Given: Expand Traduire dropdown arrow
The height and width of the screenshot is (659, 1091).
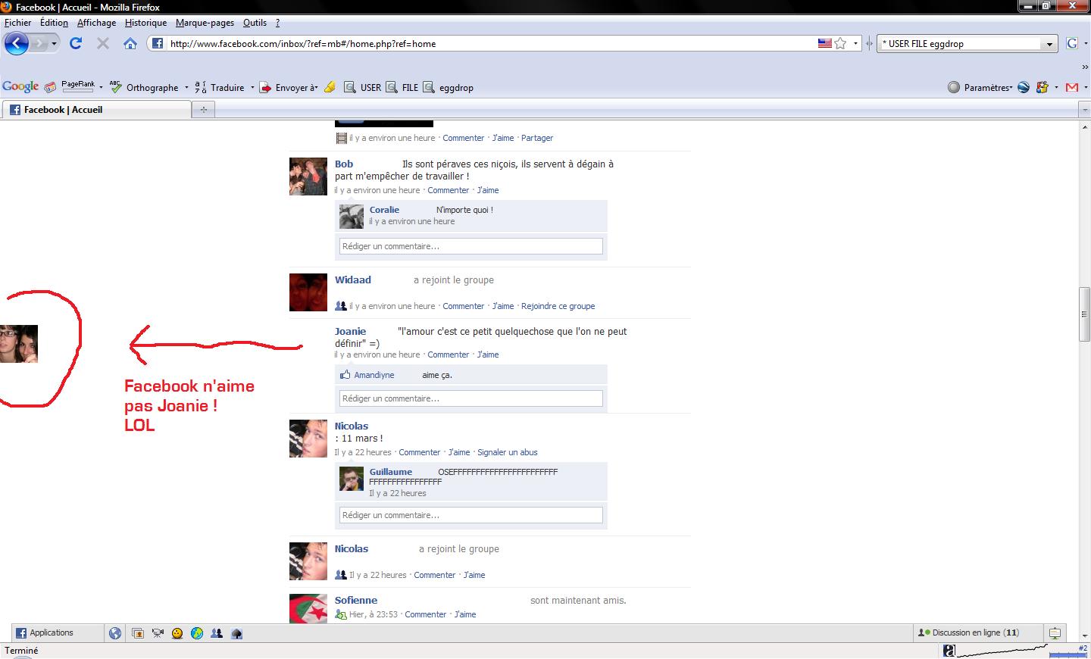Looking at the screenshot, I should [x=252, y=87].
